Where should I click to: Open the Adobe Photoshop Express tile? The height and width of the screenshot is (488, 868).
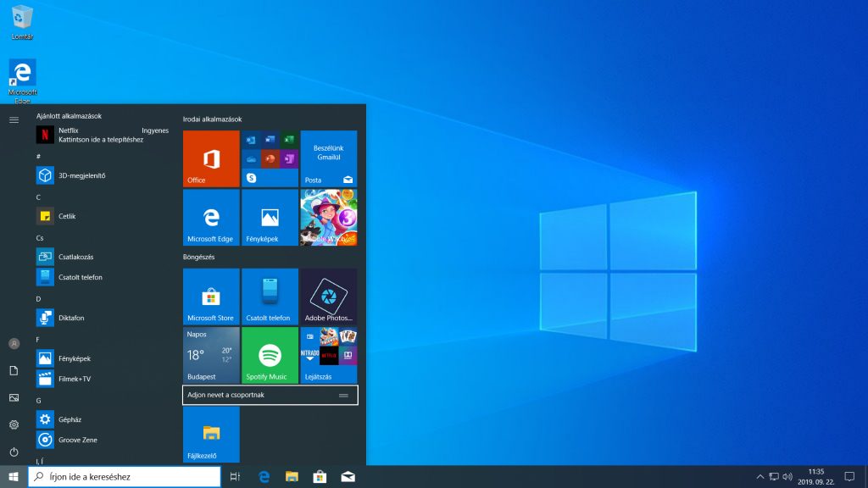[x=329, y=297]
